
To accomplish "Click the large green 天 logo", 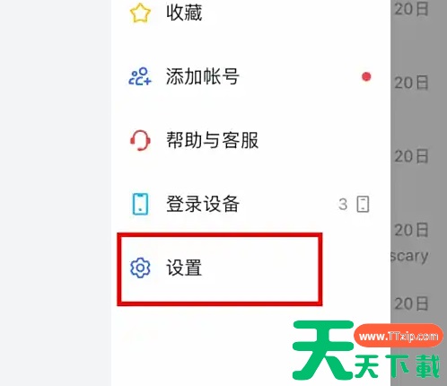I will pyautogui.click(x=323, y=349).
